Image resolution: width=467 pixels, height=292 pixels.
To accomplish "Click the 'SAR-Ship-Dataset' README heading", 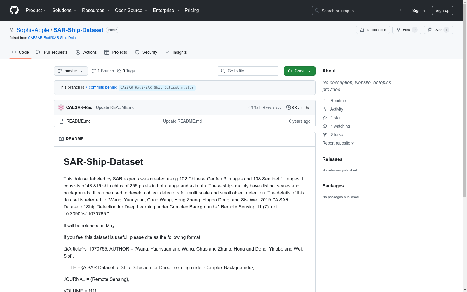I will pos(103,162).
